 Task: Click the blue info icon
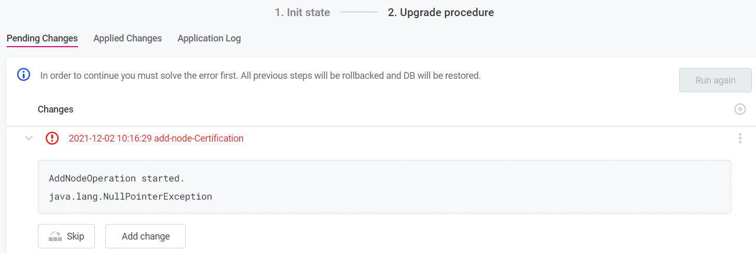coord(24,75)
